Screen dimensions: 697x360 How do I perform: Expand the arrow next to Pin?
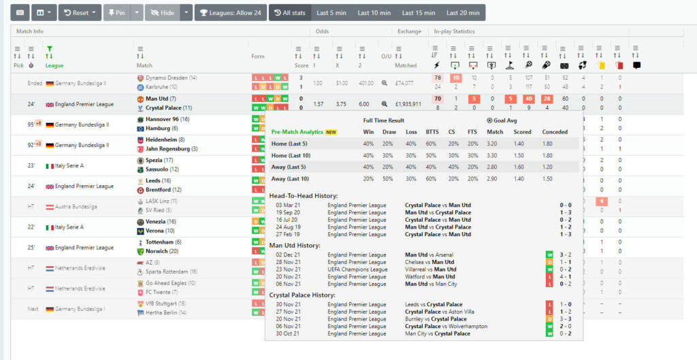137,13
